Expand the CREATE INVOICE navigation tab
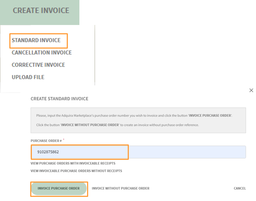The height and width of the screenshot is (201, 256). pos(41,10)
